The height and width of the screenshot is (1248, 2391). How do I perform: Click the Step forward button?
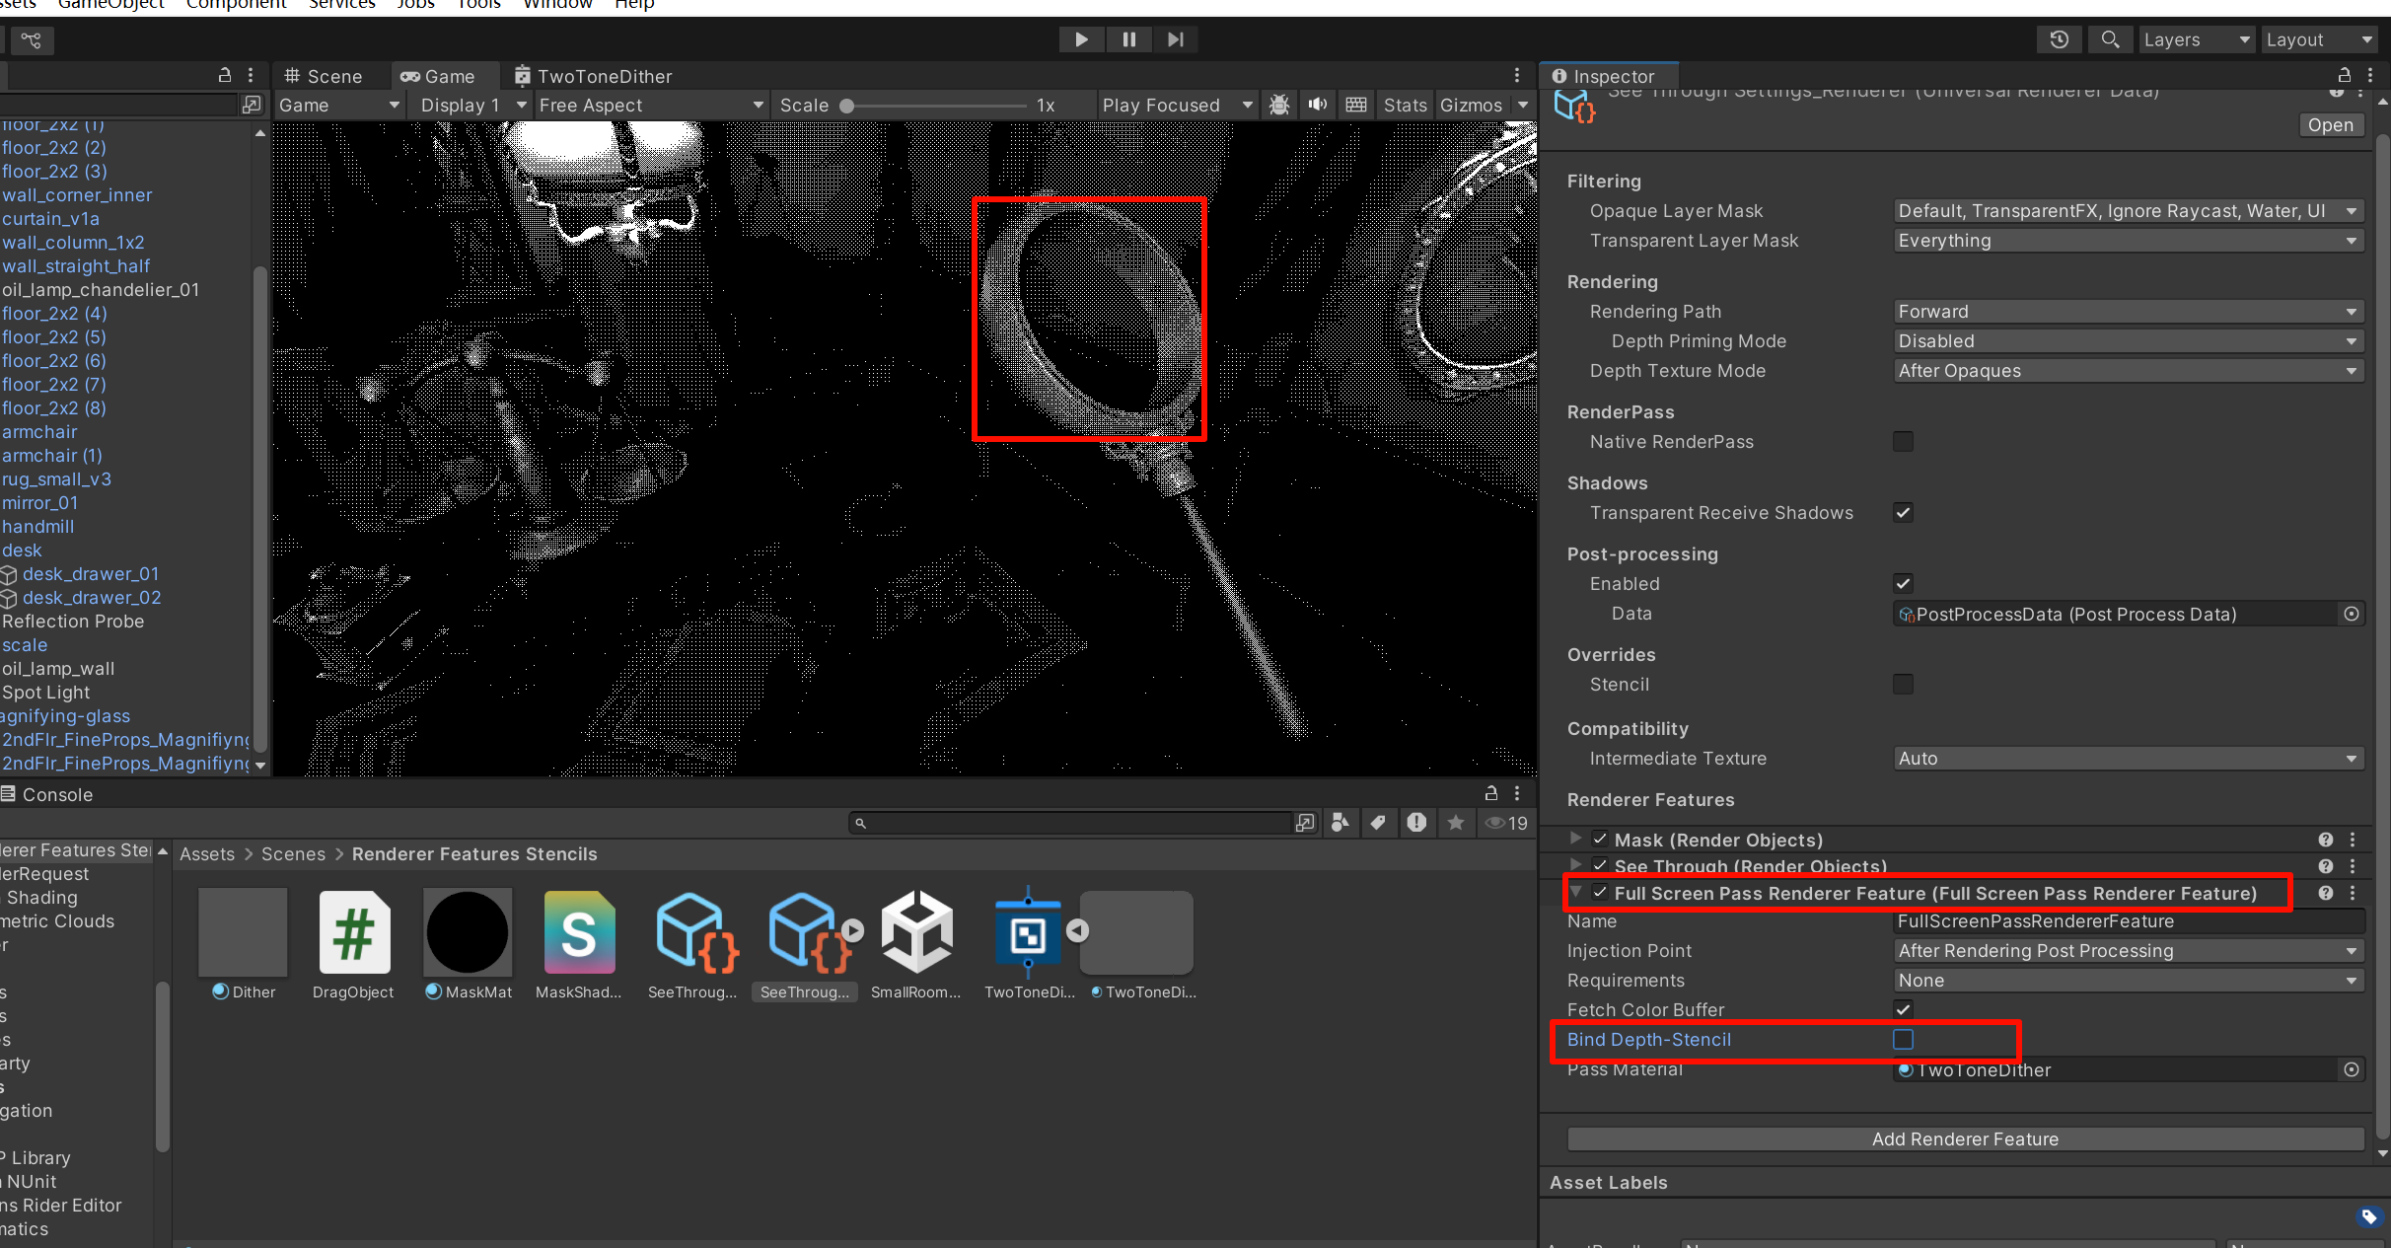(1175, 39)
